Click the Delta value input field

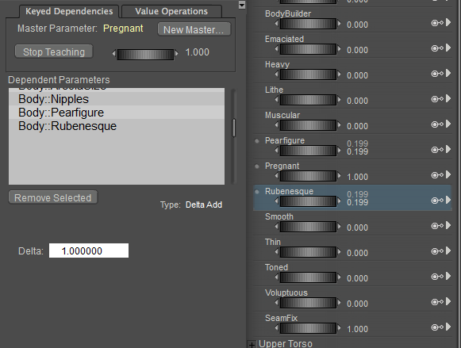pos(89,250)
